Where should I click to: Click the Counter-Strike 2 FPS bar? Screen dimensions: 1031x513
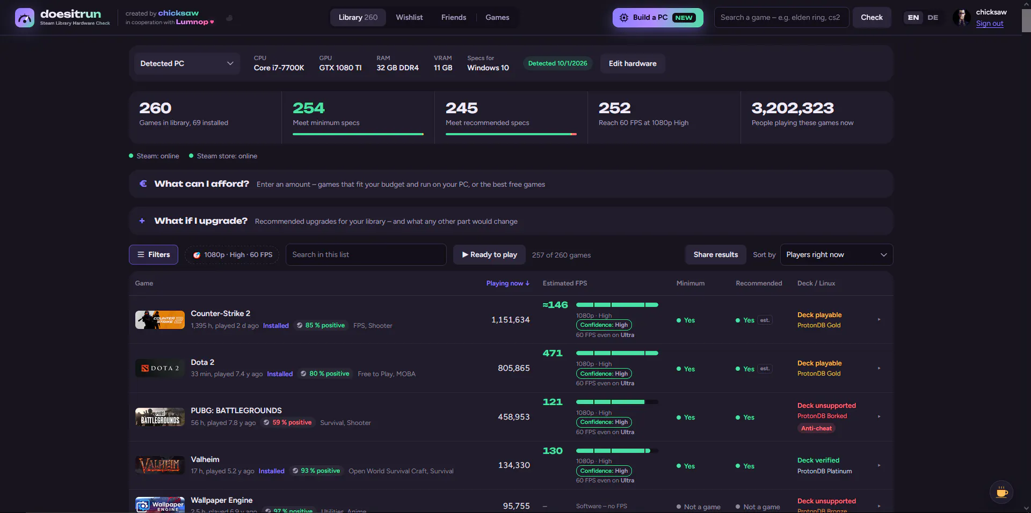pyautogui.click(x=617, y=305)
